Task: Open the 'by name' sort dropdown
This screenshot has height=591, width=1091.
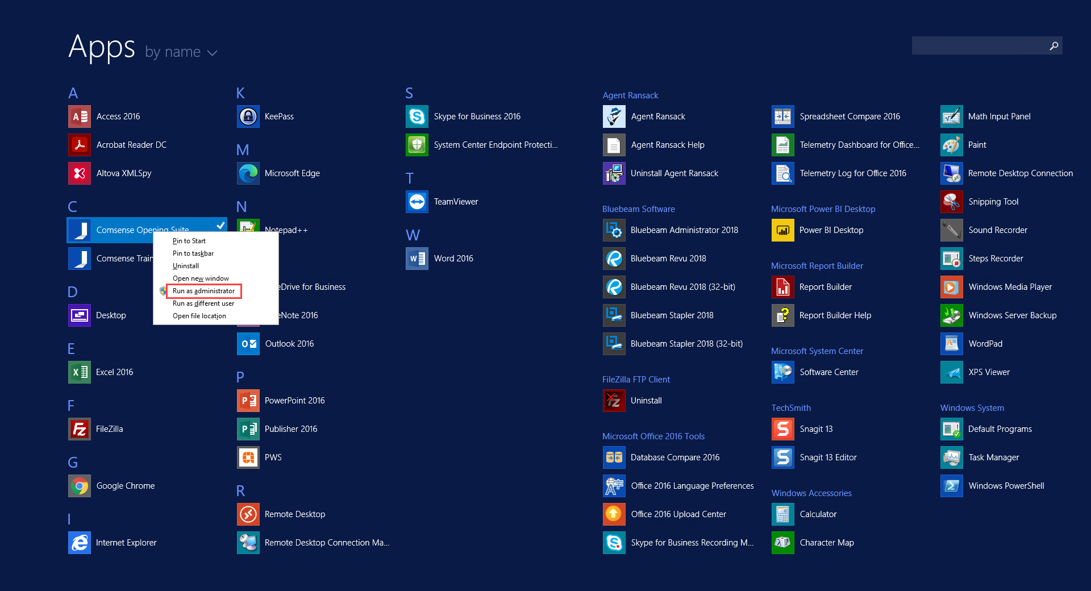Action: click(x=181, y=52)
